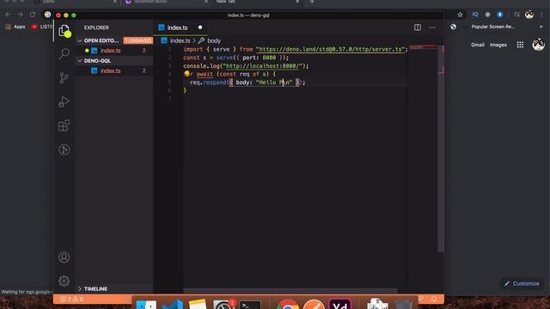Click the editor horizontal scrollbar
This screenshot has width=550, height=309.
click(x=290, y=291)
